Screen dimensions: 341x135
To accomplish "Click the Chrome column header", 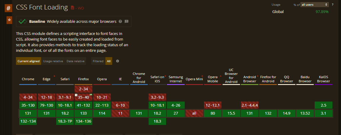I will 28,79.
